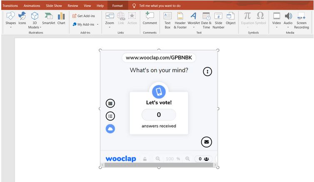Click the What's on your mind? question

tap(159, 70)
